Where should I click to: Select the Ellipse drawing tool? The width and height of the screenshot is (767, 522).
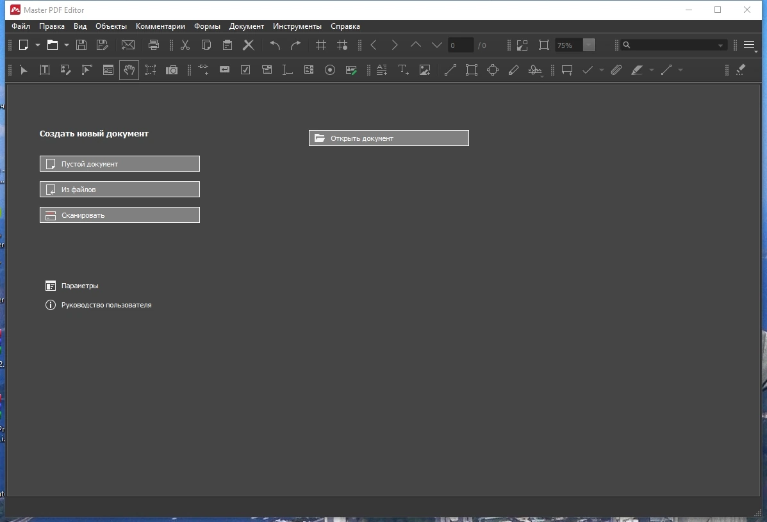(x=493, y=70)
